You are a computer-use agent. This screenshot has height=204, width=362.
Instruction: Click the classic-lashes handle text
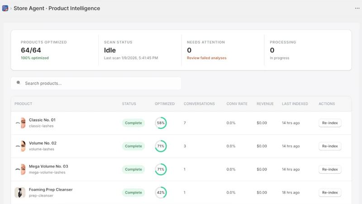[x=41, y=126]
